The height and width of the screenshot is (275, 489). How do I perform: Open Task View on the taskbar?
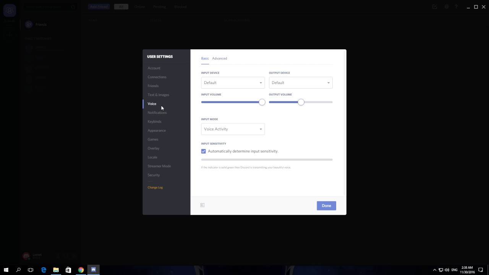(x=31, y=270)
